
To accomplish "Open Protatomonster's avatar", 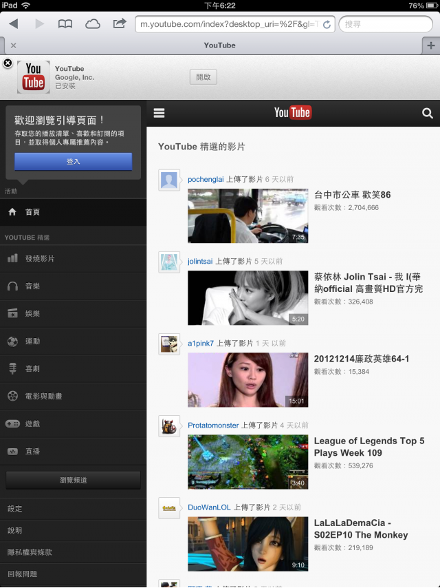I will click(169, 426).
